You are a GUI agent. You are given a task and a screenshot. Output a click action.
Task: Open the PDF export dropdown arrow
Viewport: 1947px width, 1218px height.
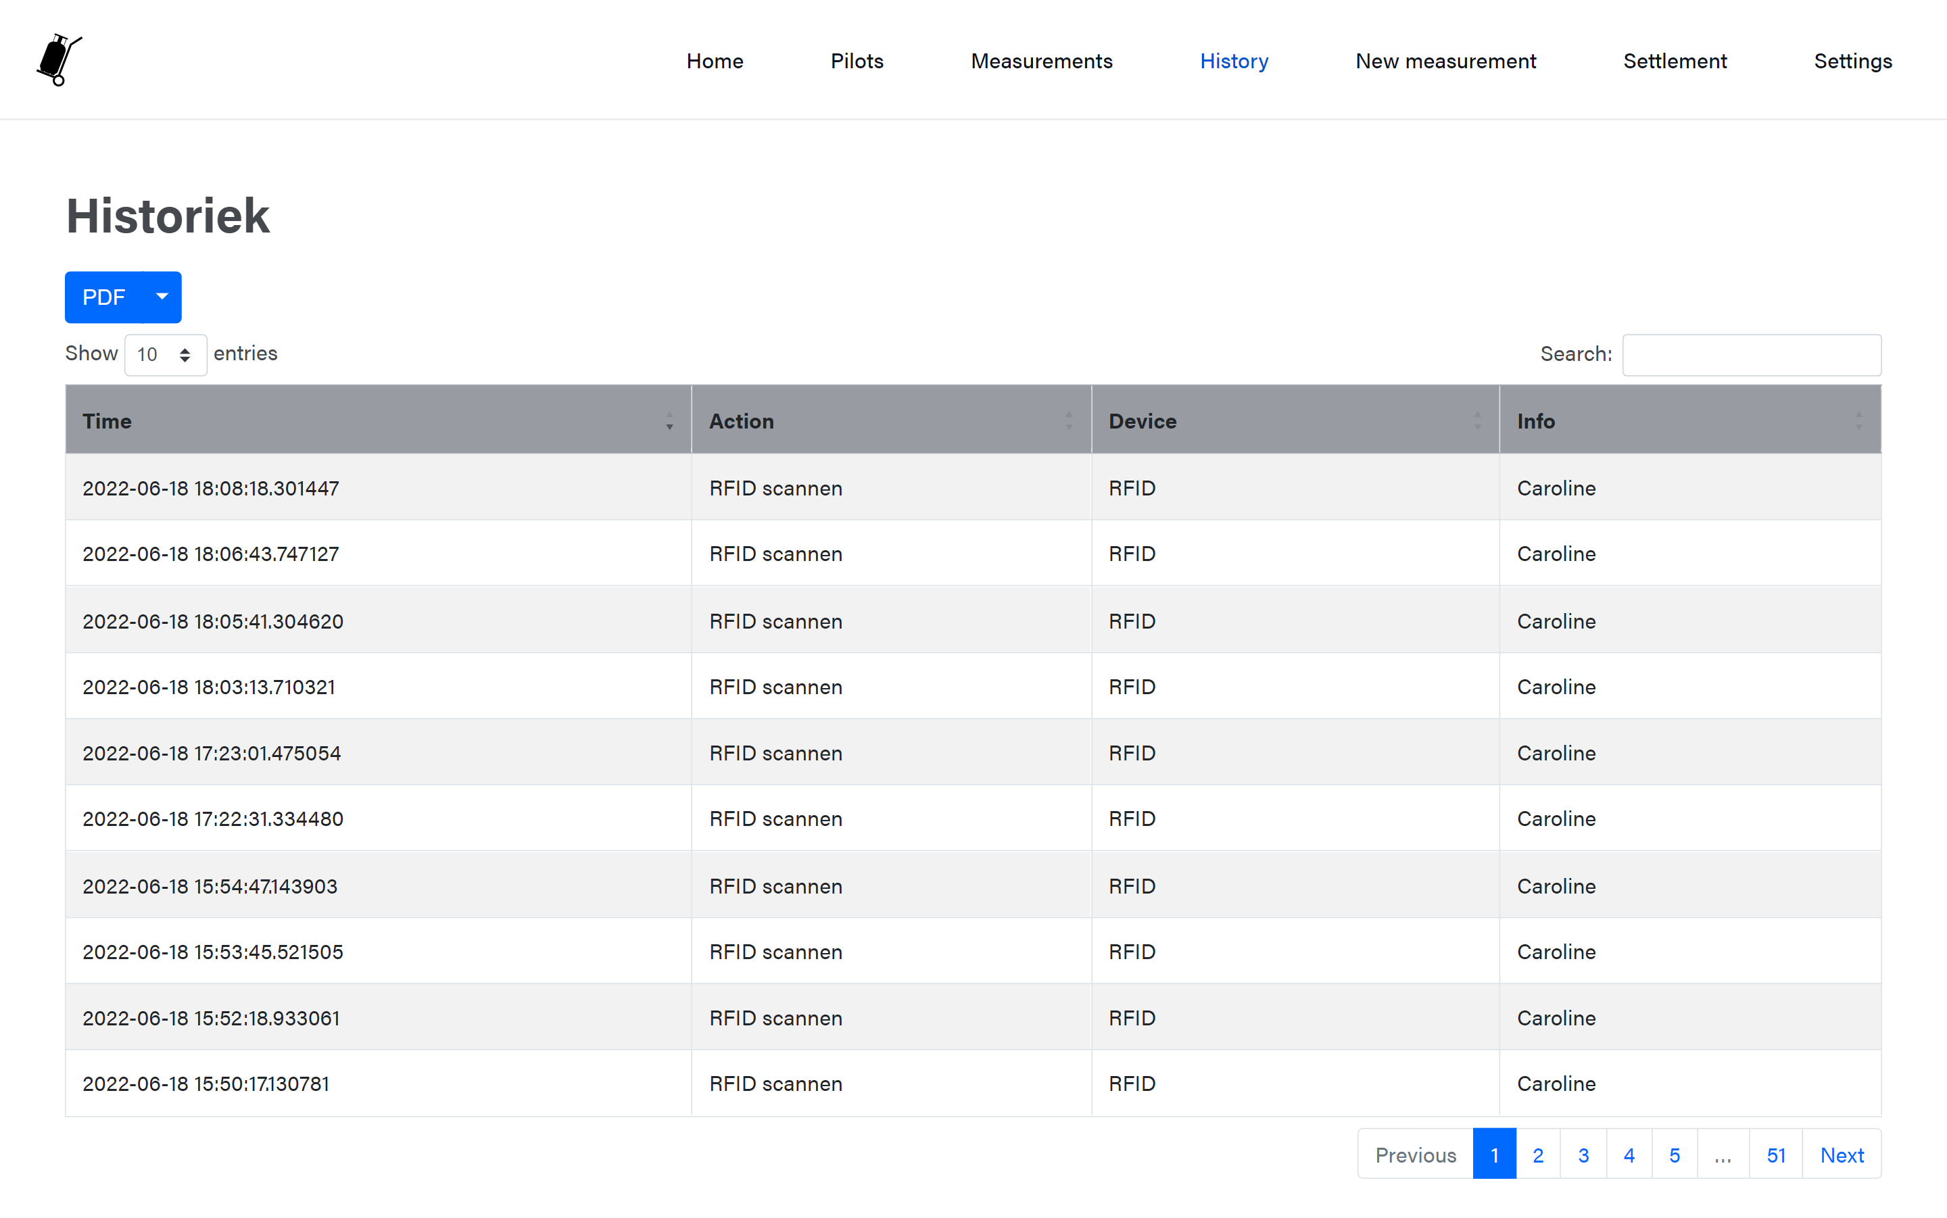pos(162,297)
